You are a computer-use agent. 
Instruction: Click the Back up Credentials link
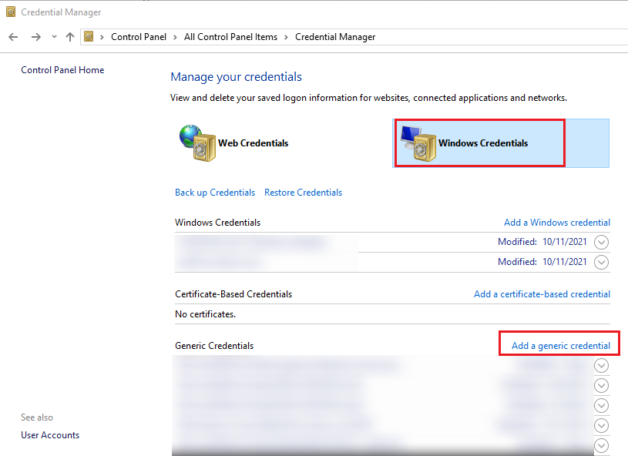(215, 192)
